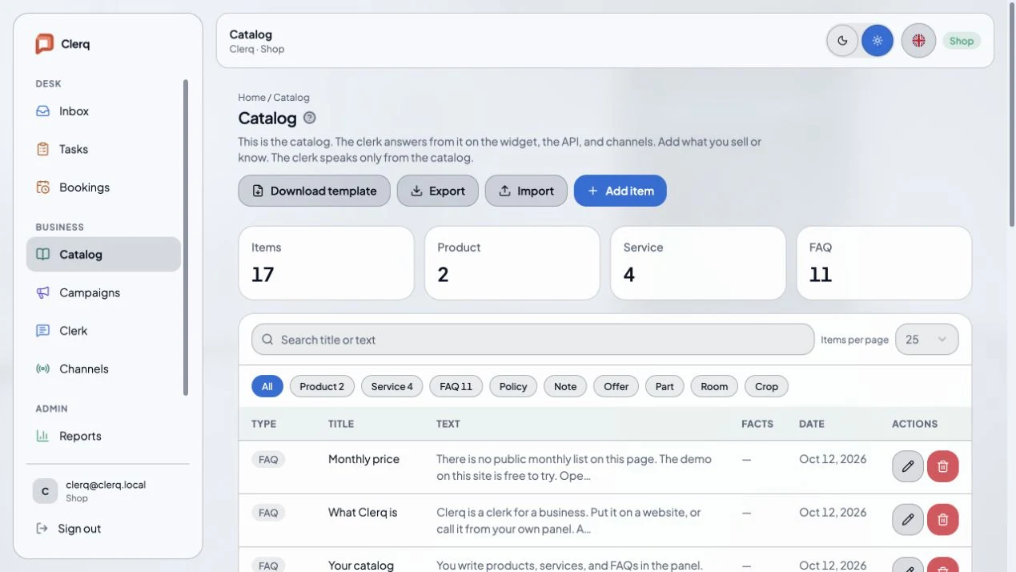Filter by Product 2 chip
The image size is (1016, 572).
click(x=322, y=386)
